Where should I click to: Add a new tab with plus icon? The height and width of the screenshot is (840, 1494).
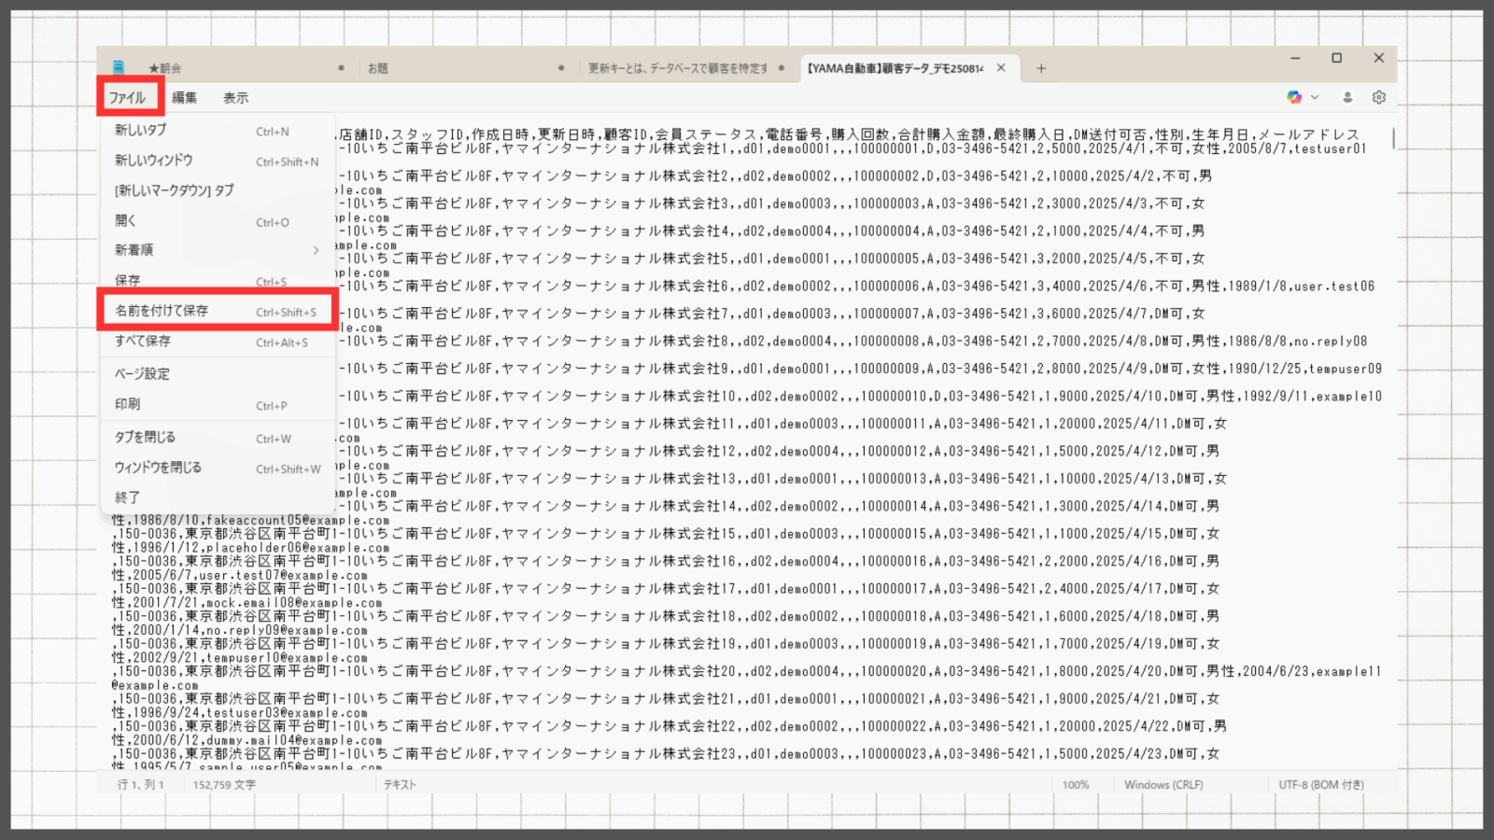point(1041,68)
